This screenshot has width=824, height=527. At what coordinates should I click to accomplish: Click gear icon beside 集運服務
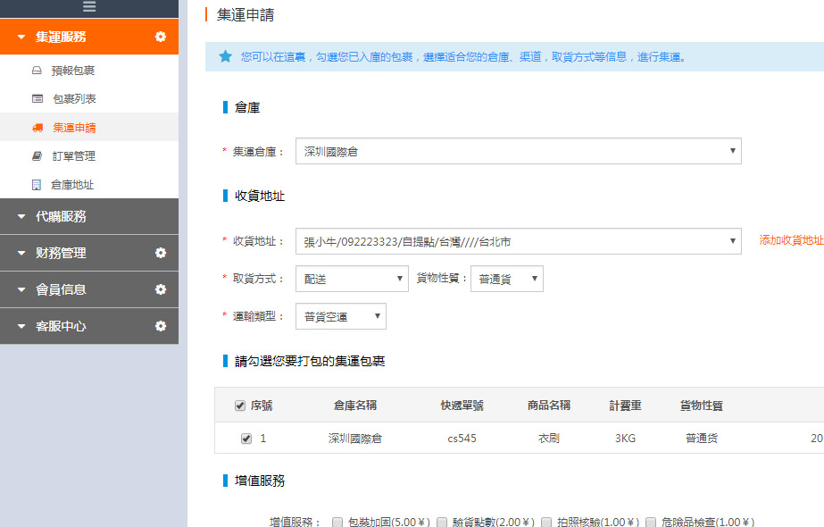pos(161,37)
